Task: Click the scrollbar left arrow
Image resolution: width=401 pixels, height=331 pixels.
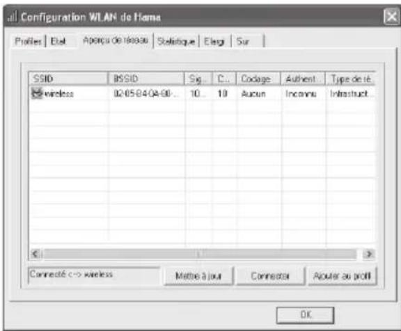Action: click(x=35, y=254)
